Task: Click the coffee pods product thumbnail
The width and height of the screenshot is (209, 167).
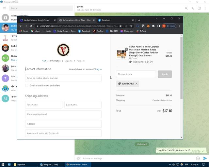Action: click(121, 54)
